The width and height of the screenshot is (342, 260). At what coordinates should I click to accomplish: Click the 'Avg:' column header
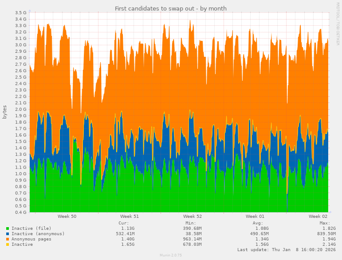[x=258, y=223]
